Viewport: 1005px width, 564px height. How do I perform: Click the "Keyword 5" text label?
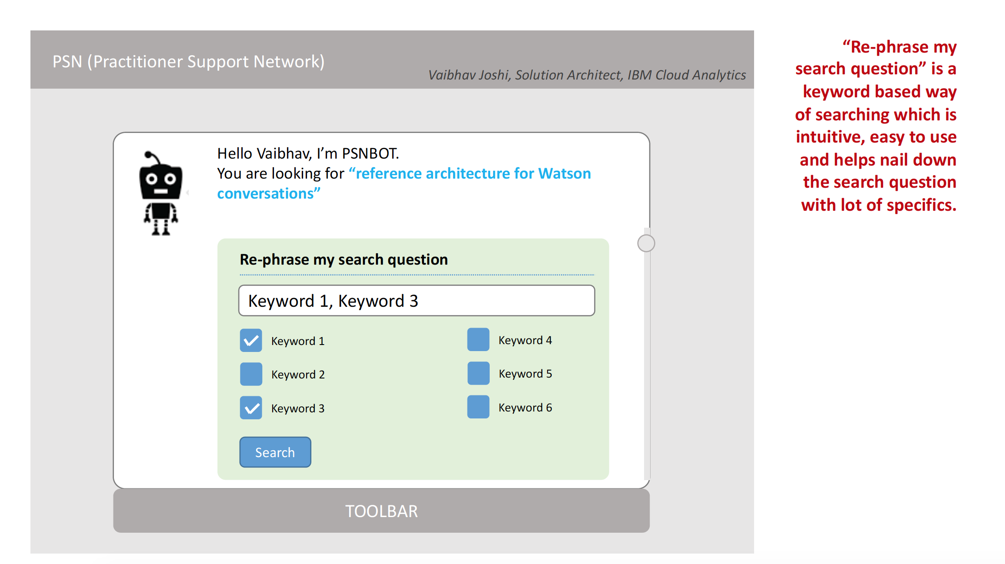(x=525, y=374)
